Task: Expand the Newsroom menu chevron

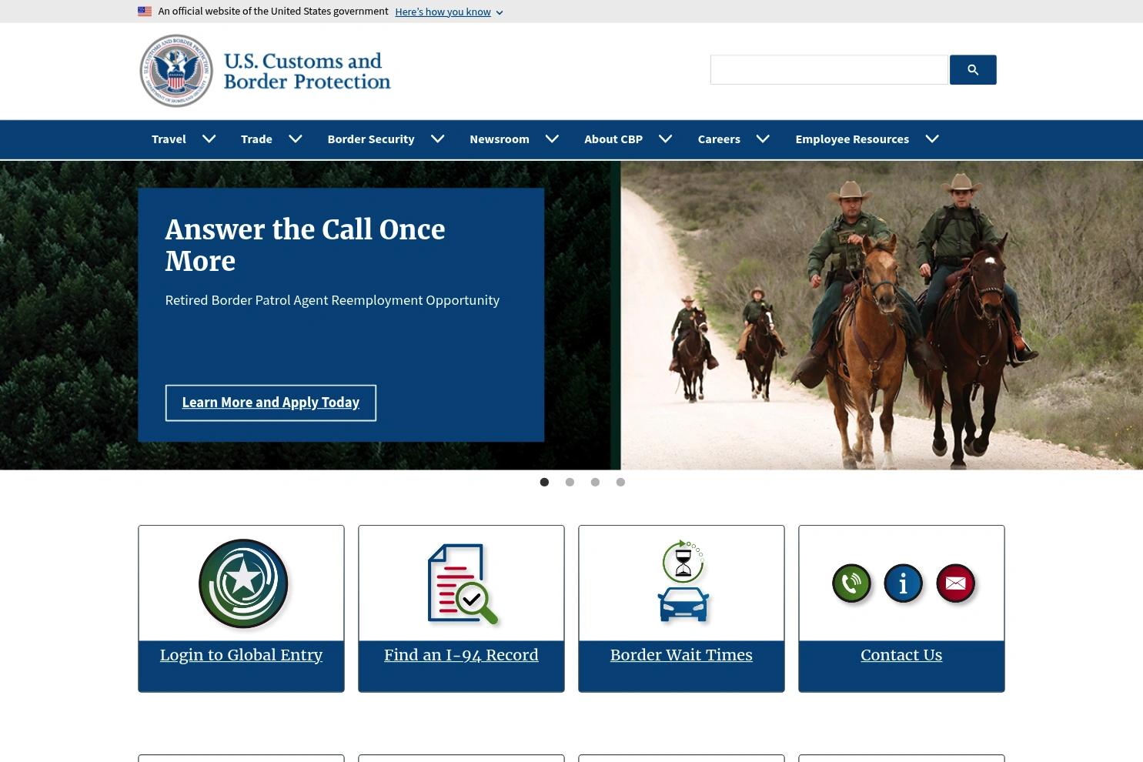Action: pos(552,139)
